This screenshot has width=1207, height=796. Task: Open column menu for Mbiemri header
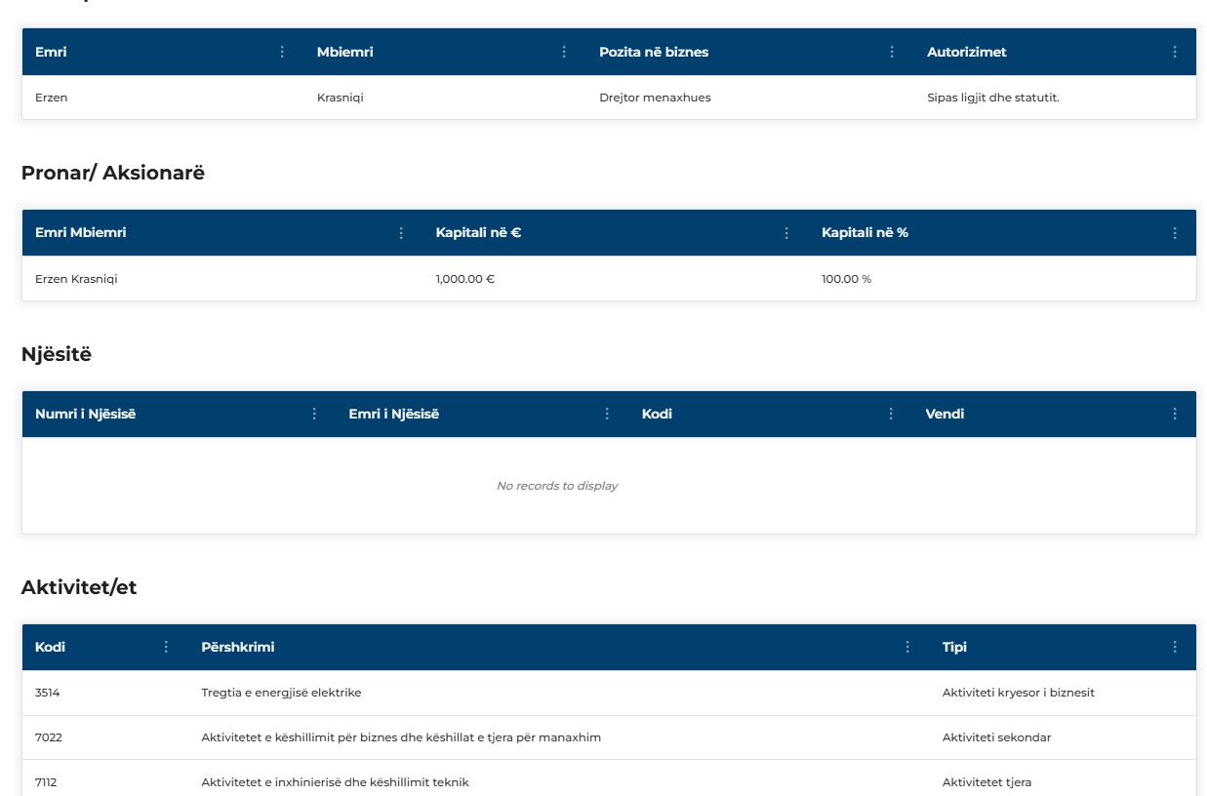point(564,52)
